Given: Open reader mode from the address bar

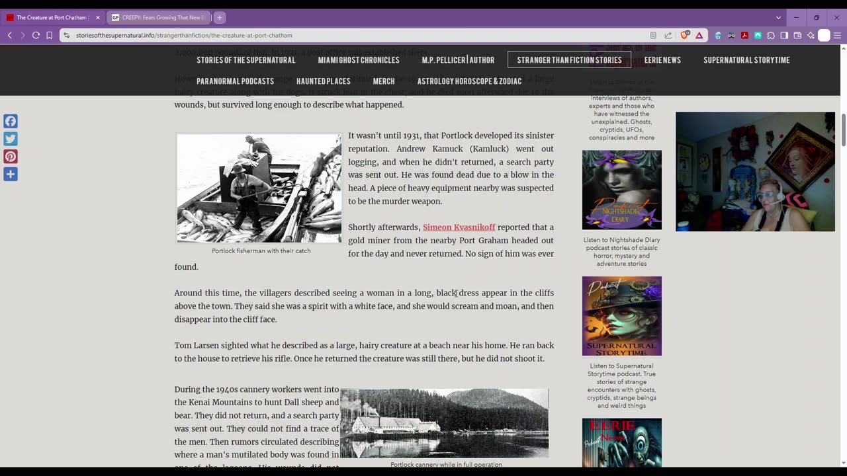Looking at the screenshot, I should (x=653, y=35).
